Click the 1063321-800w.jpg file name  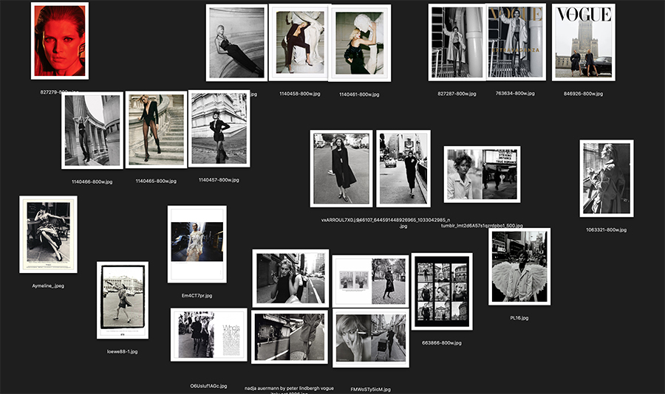[606, 230]
